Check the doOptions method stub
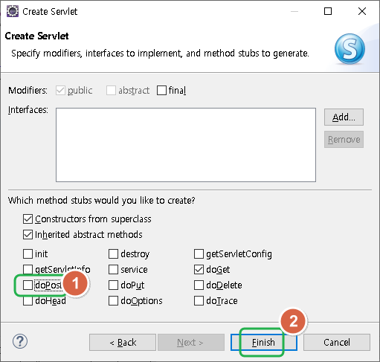Screen dimensions: 380x362 click(x=113, y=300)
